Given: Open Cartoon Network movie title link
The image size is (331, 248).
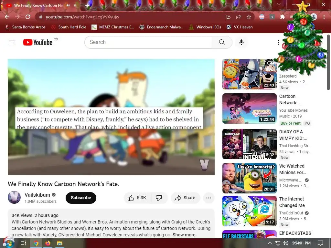Looking at the screenshot, I should click(x=290, y=99).
